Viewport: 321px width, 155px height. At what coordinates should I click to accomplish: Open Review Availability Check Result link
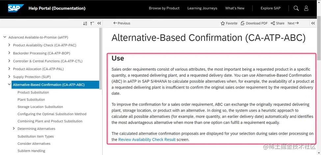[x=147, y=139]
